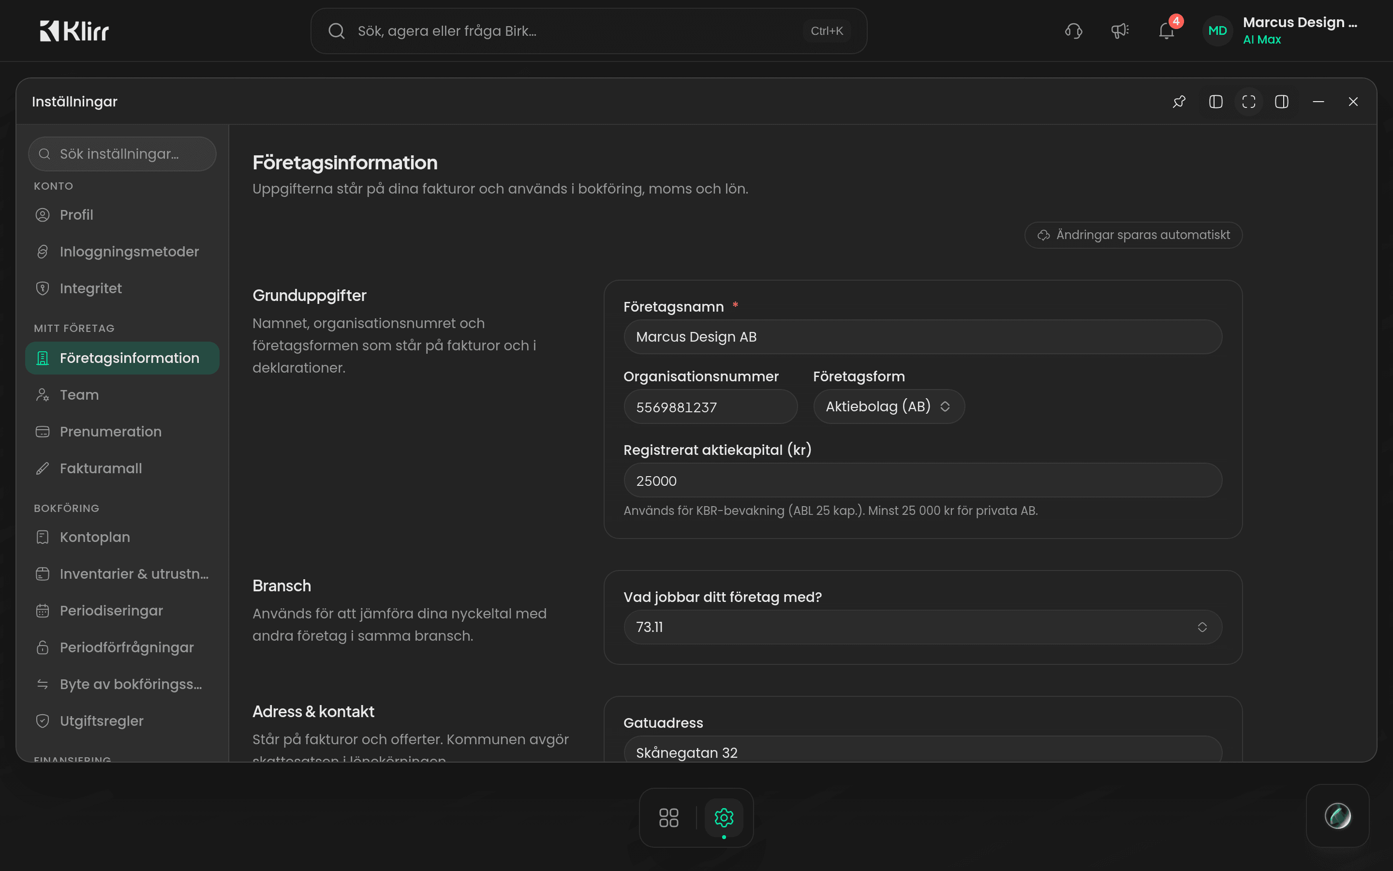Open Inventarier & utrustning settings
1393x871 pixels.
122,574
